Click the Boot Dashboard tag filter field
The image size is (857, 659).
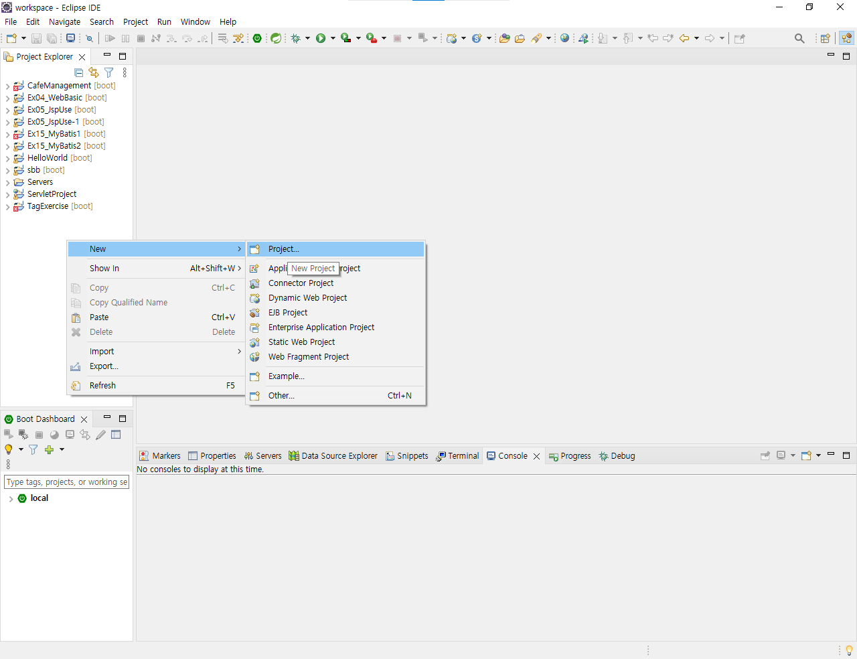click(66, 482)
